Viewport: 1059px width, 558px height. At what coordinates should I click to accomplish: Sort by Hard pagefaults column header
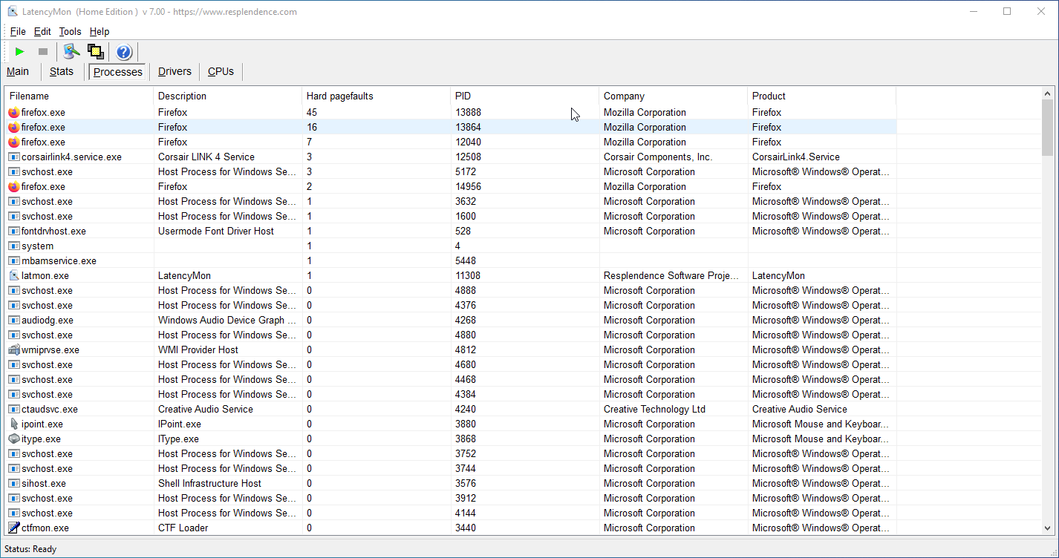point(377,96)
